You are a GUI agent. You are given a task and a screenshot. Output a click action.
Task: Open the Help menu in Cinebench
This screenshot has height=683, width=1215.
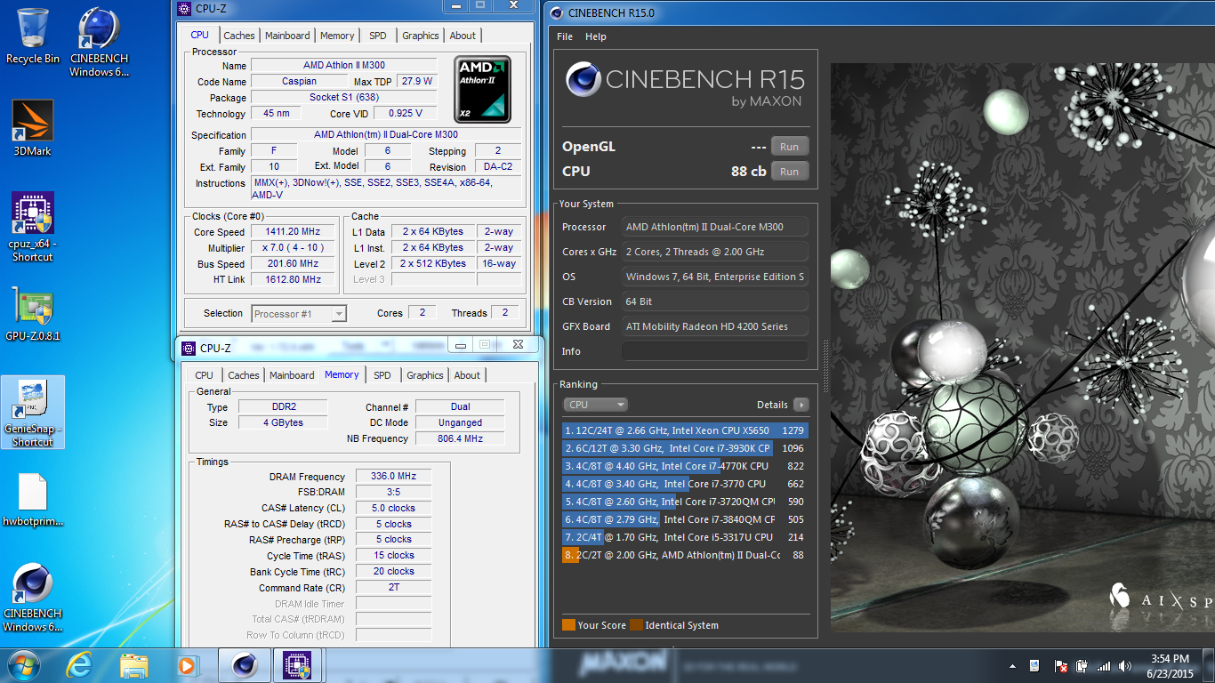(596, 36)
